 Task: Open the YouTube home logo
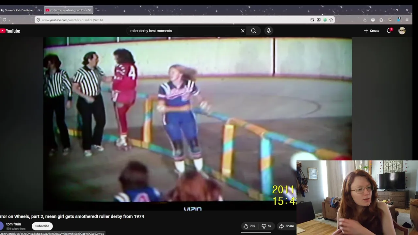pos(10,31)
